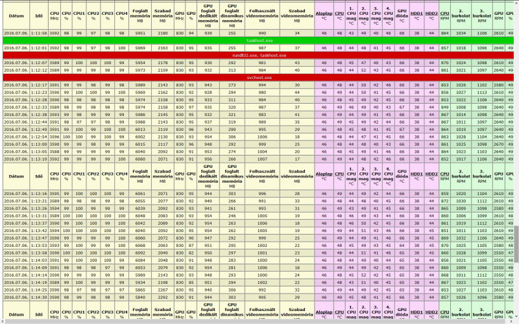Viewport: 519px width, 324px height.
Task: Click the 1:12:01 time cell
Action: [x=39, y=48]
